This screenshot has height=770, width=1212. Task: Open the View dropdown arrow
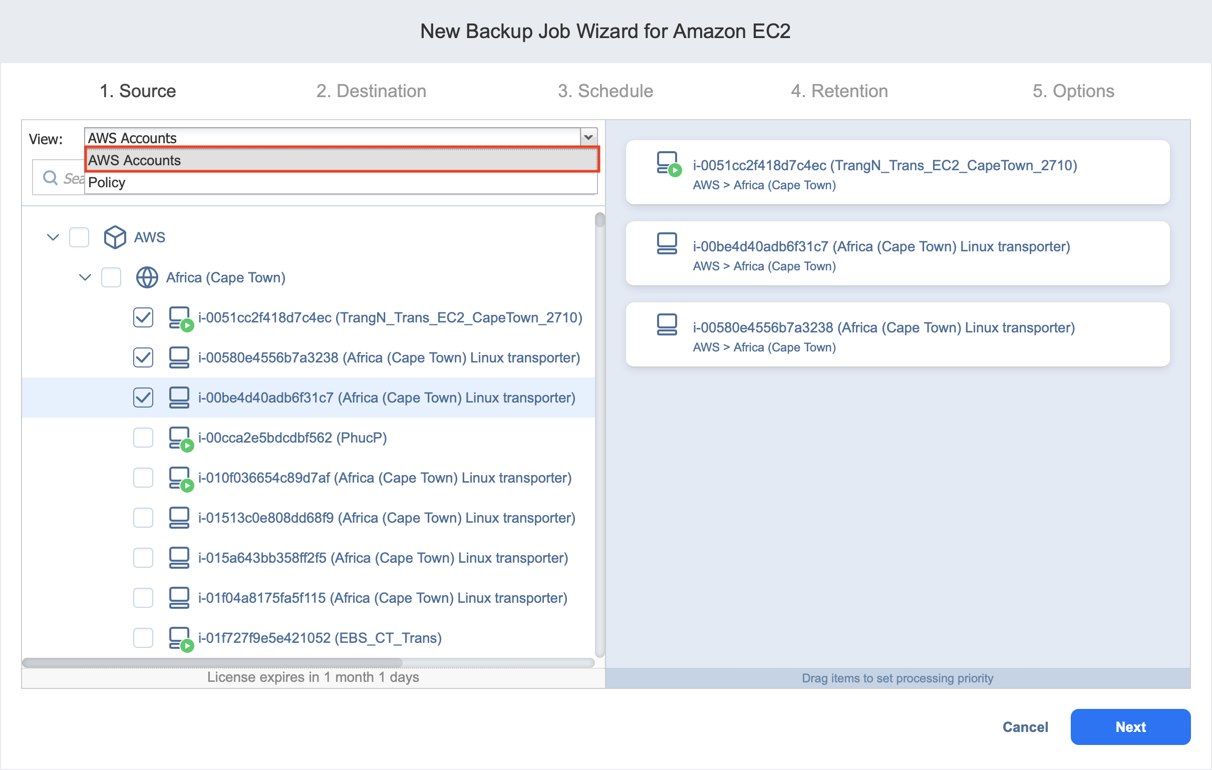pos(588,137)
